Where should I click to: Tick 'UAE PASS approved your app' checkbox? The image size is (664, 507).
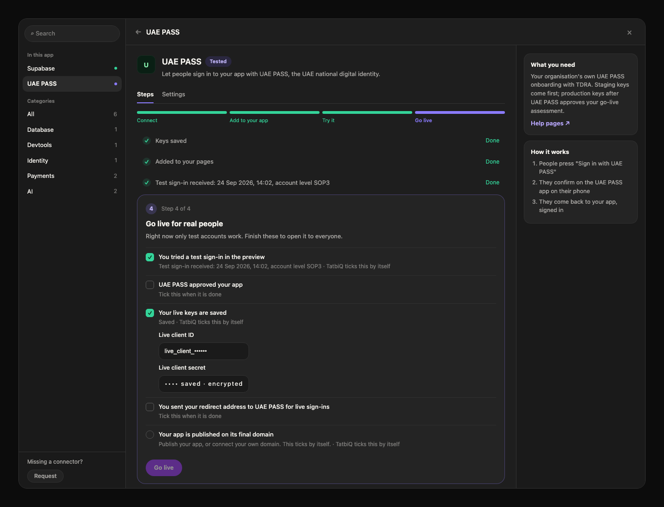pyautogui.click(x=150, y=285)
